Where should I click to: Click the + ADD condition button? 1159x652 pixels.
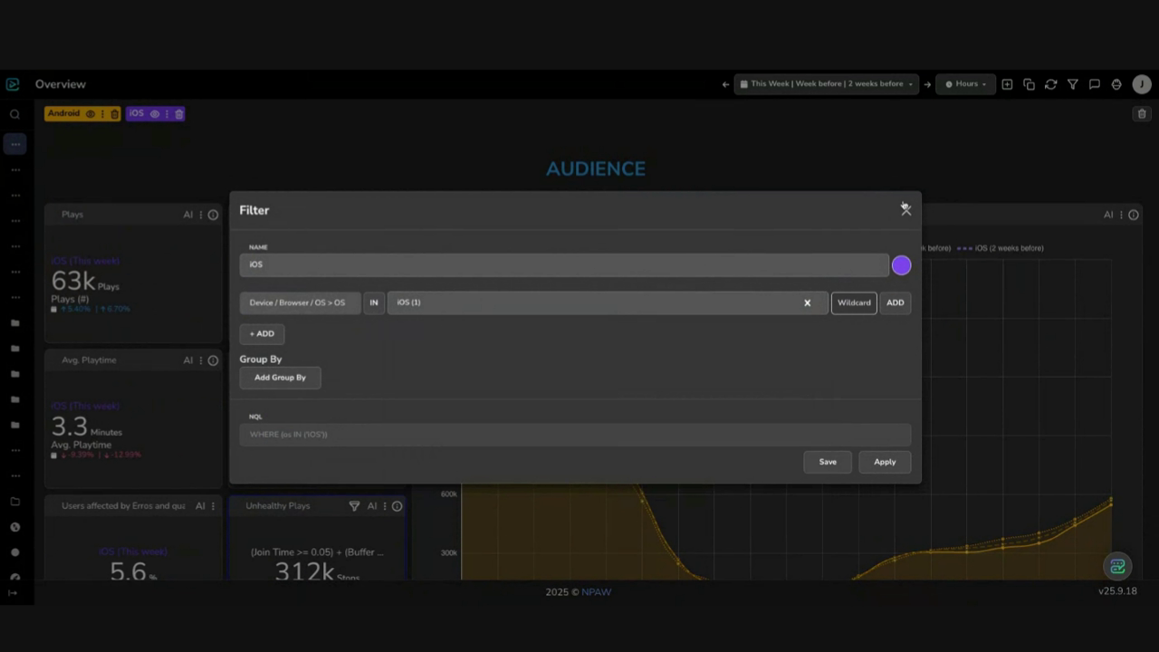tap(262, 334)
